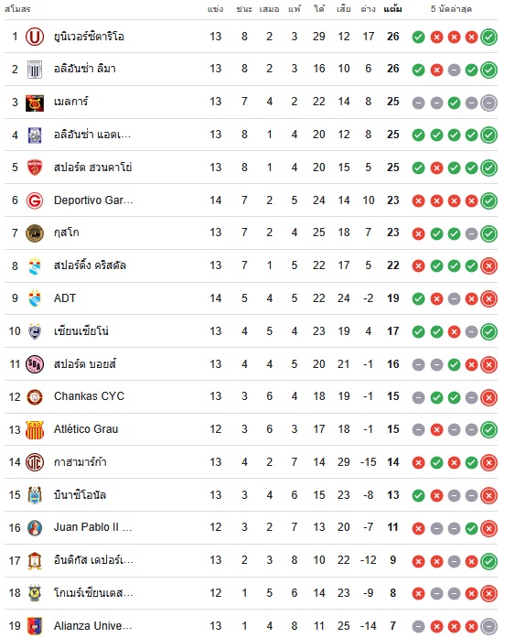Open the Juan Pablo II portrait logo
515x638 pixels.
click(35, 528)
